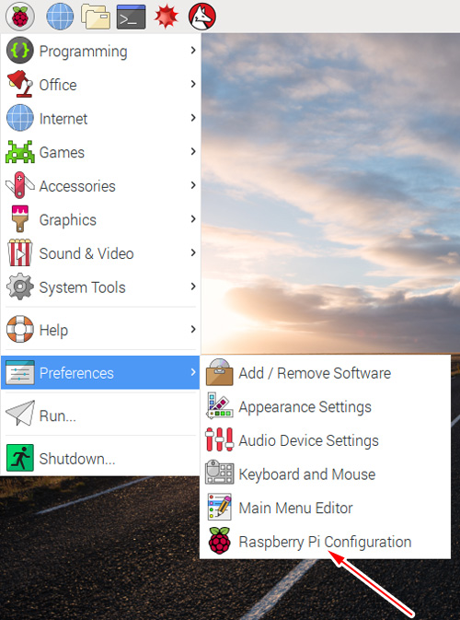Launch the web browser globe icon
The height and width of the screenshot is (620, 460).
(60, 17)
